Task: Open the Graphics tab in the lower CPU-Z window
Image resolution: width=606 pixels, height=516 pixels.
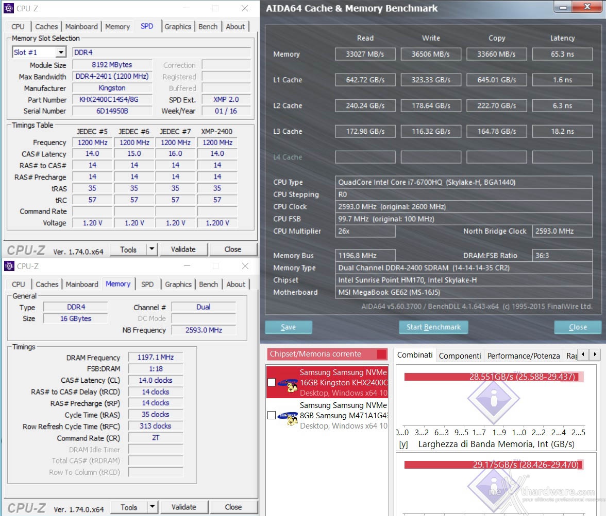Action: click(x=178, y=284)
